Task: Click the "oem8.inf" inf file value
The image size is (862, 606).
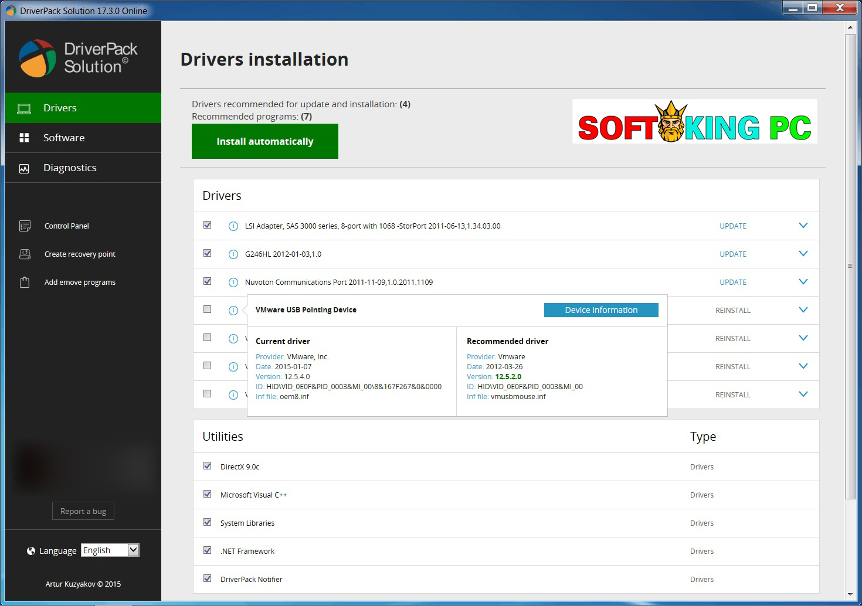Action: coord(294,397)
